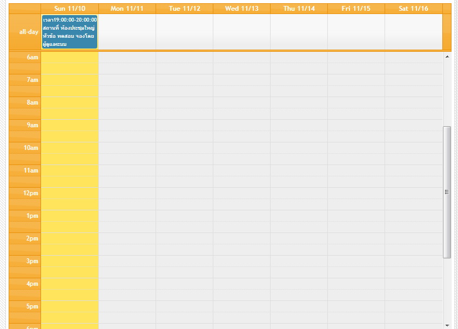Select the Thursday 7am time slot

(299, 80)
